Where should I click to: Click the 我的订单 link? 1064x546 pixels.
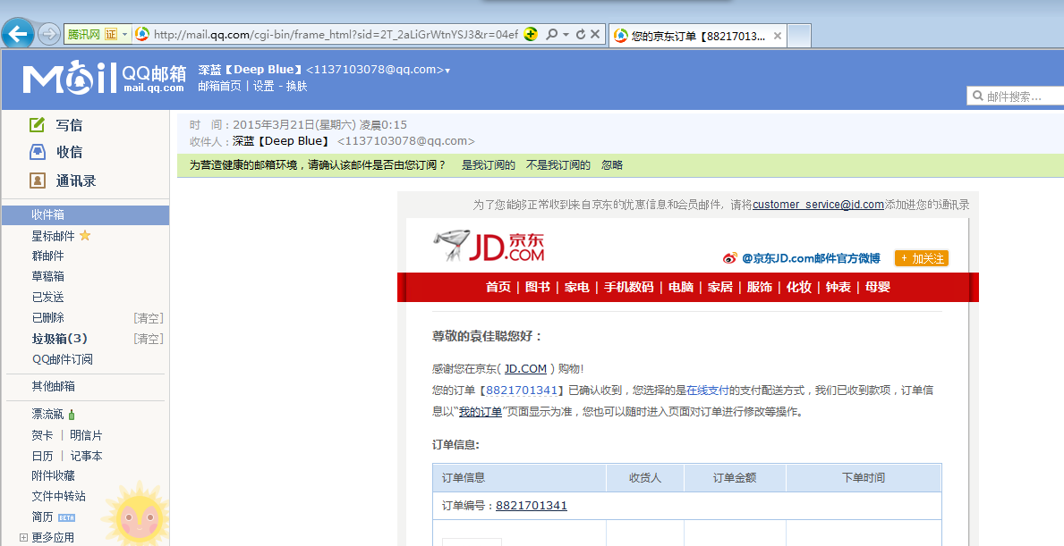tap(481, 411)
